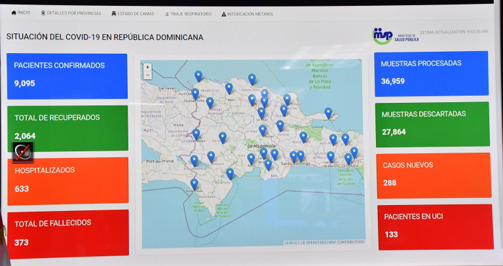Switch to Intoxicación Metanol tab

[248, 13]
